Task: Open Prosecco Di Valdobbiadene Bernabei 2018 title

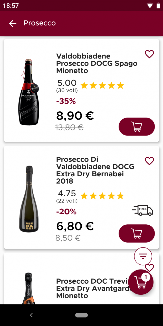Action: pyautogui.click(x=95, y=170)
